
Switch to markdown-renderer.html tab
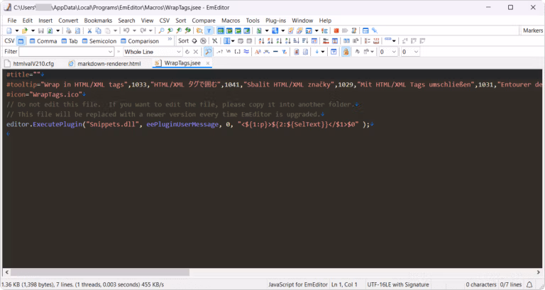point(105,64)
